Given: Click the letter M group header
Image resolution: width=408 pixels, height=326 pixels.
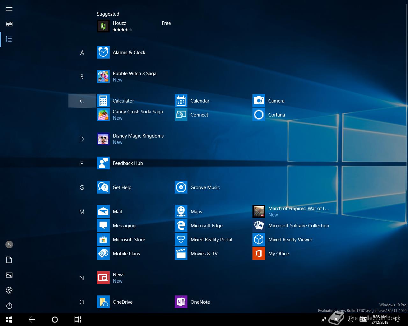Looking at the screenshot, I should point(82,212).
